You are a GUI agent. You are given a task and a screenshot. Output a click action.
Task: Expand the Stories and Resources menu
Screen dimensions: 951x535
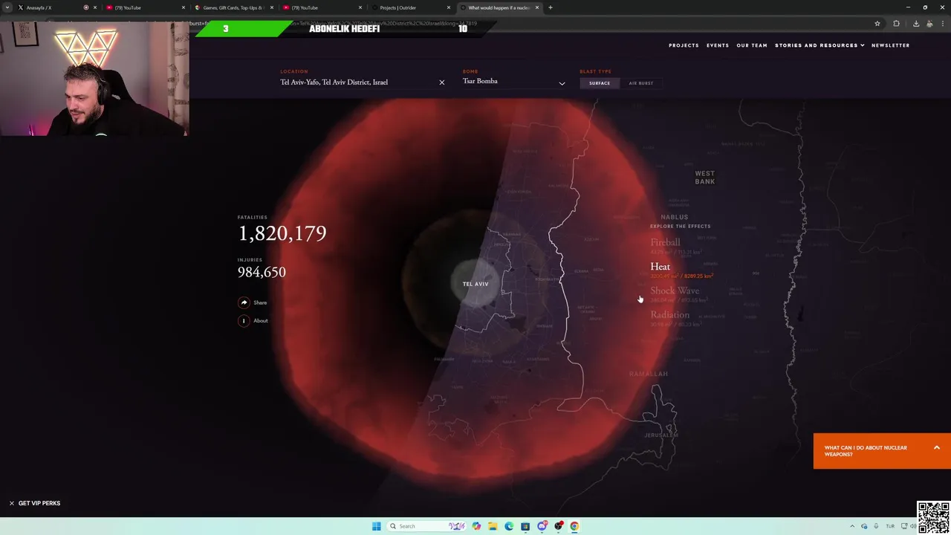pos(819,45)
